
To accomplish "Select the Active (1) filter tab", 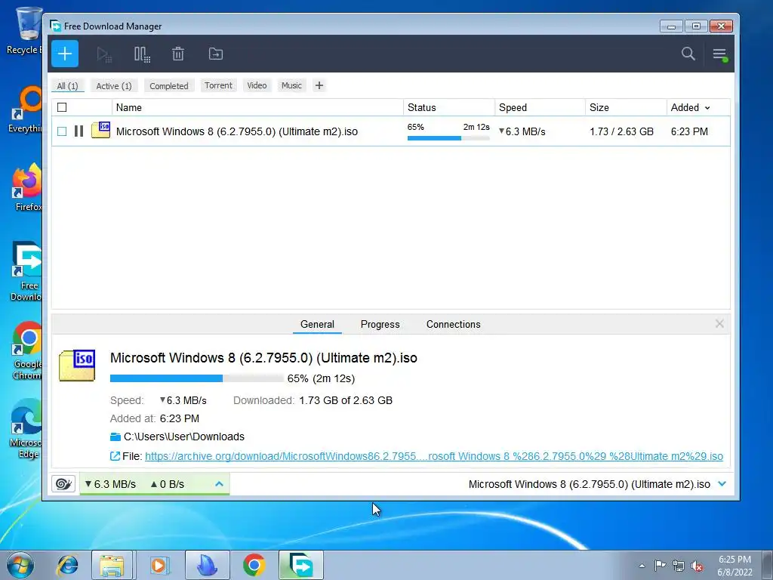I will (114, 86).
